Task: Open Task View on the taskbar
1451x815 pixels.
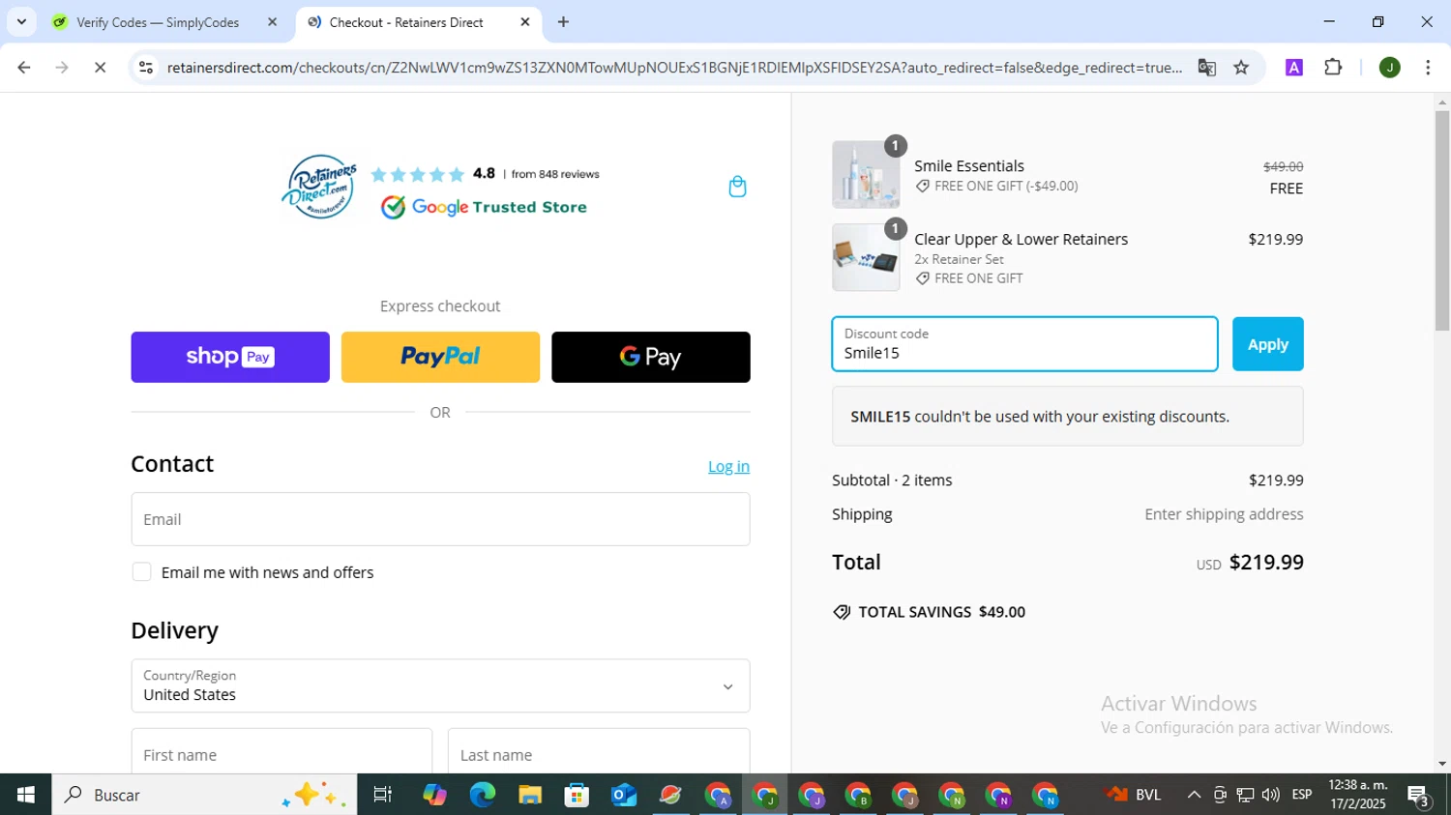Action: coord(383,795)
